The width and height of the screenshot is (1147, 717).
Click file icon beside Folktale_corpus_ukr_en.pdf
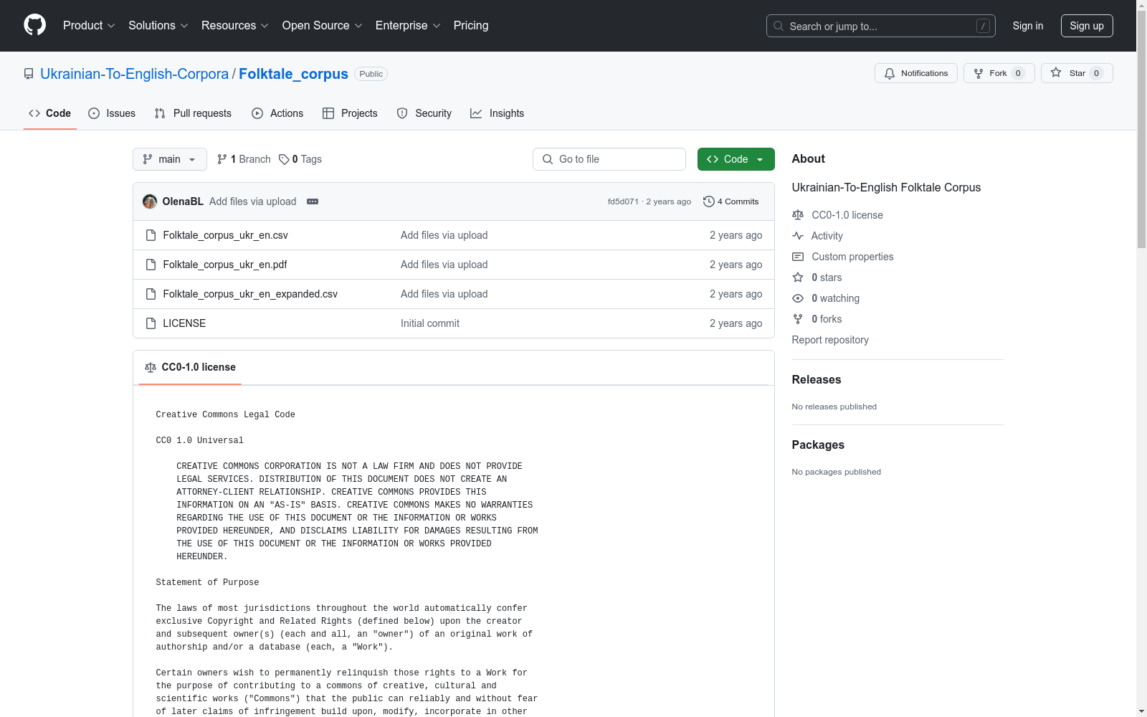[151, 265]
